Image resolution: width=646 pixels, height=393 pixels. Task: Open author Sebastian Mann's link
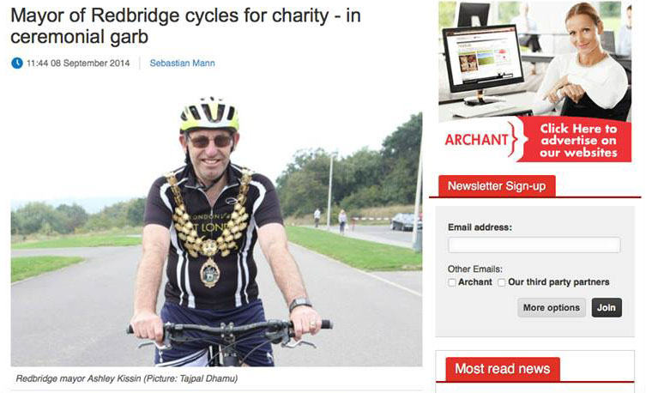point(182,63)
